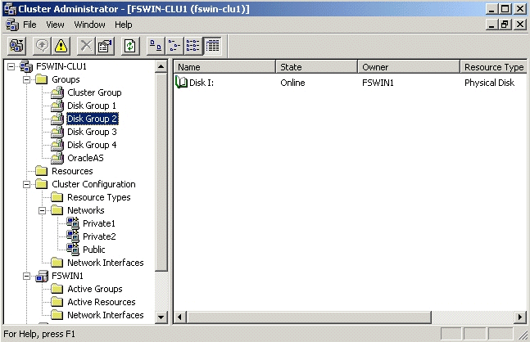This screenshot has width=530, height=342.
Task: Click the FSWIN1 owner cell
Action: [378, 83]
